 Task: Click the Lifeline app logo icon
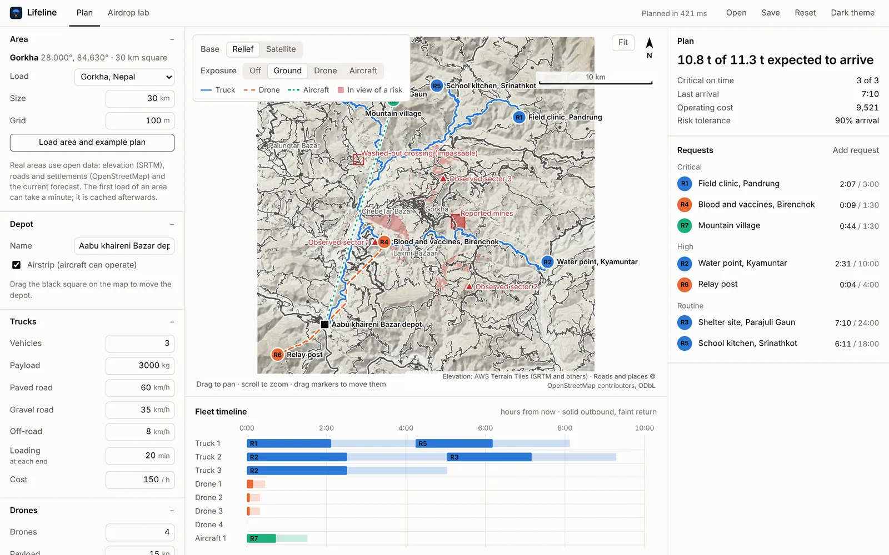tap(16, 13)
